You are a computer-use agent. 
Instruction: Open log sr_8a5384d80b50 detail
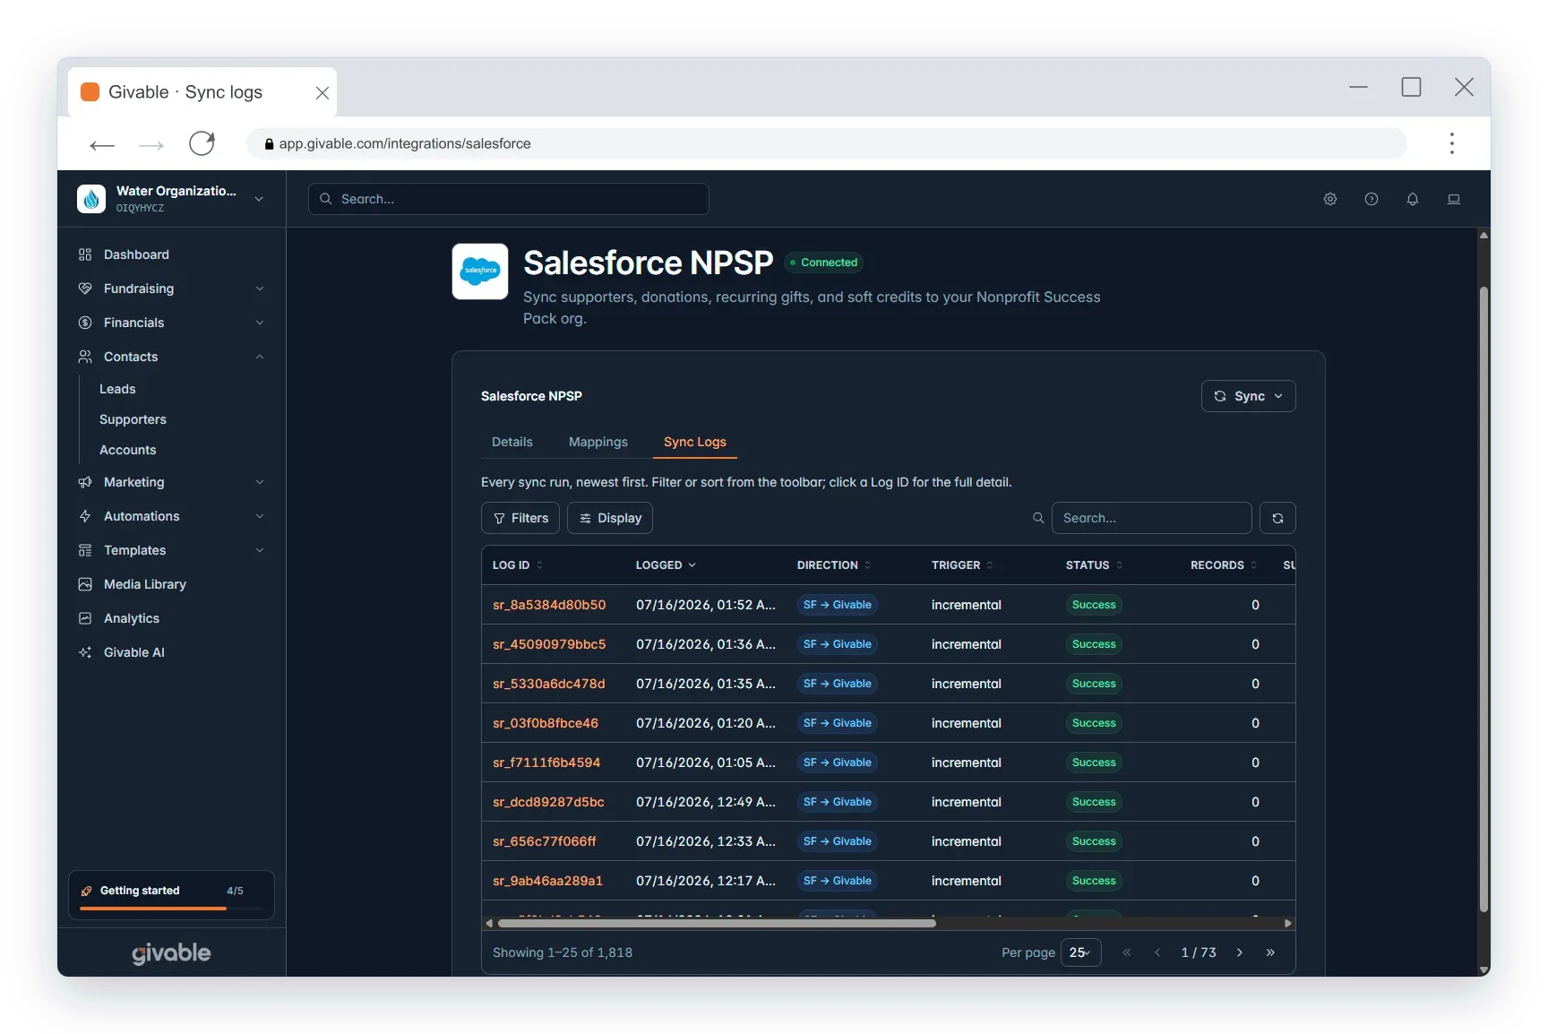click(x=549, y=605)
